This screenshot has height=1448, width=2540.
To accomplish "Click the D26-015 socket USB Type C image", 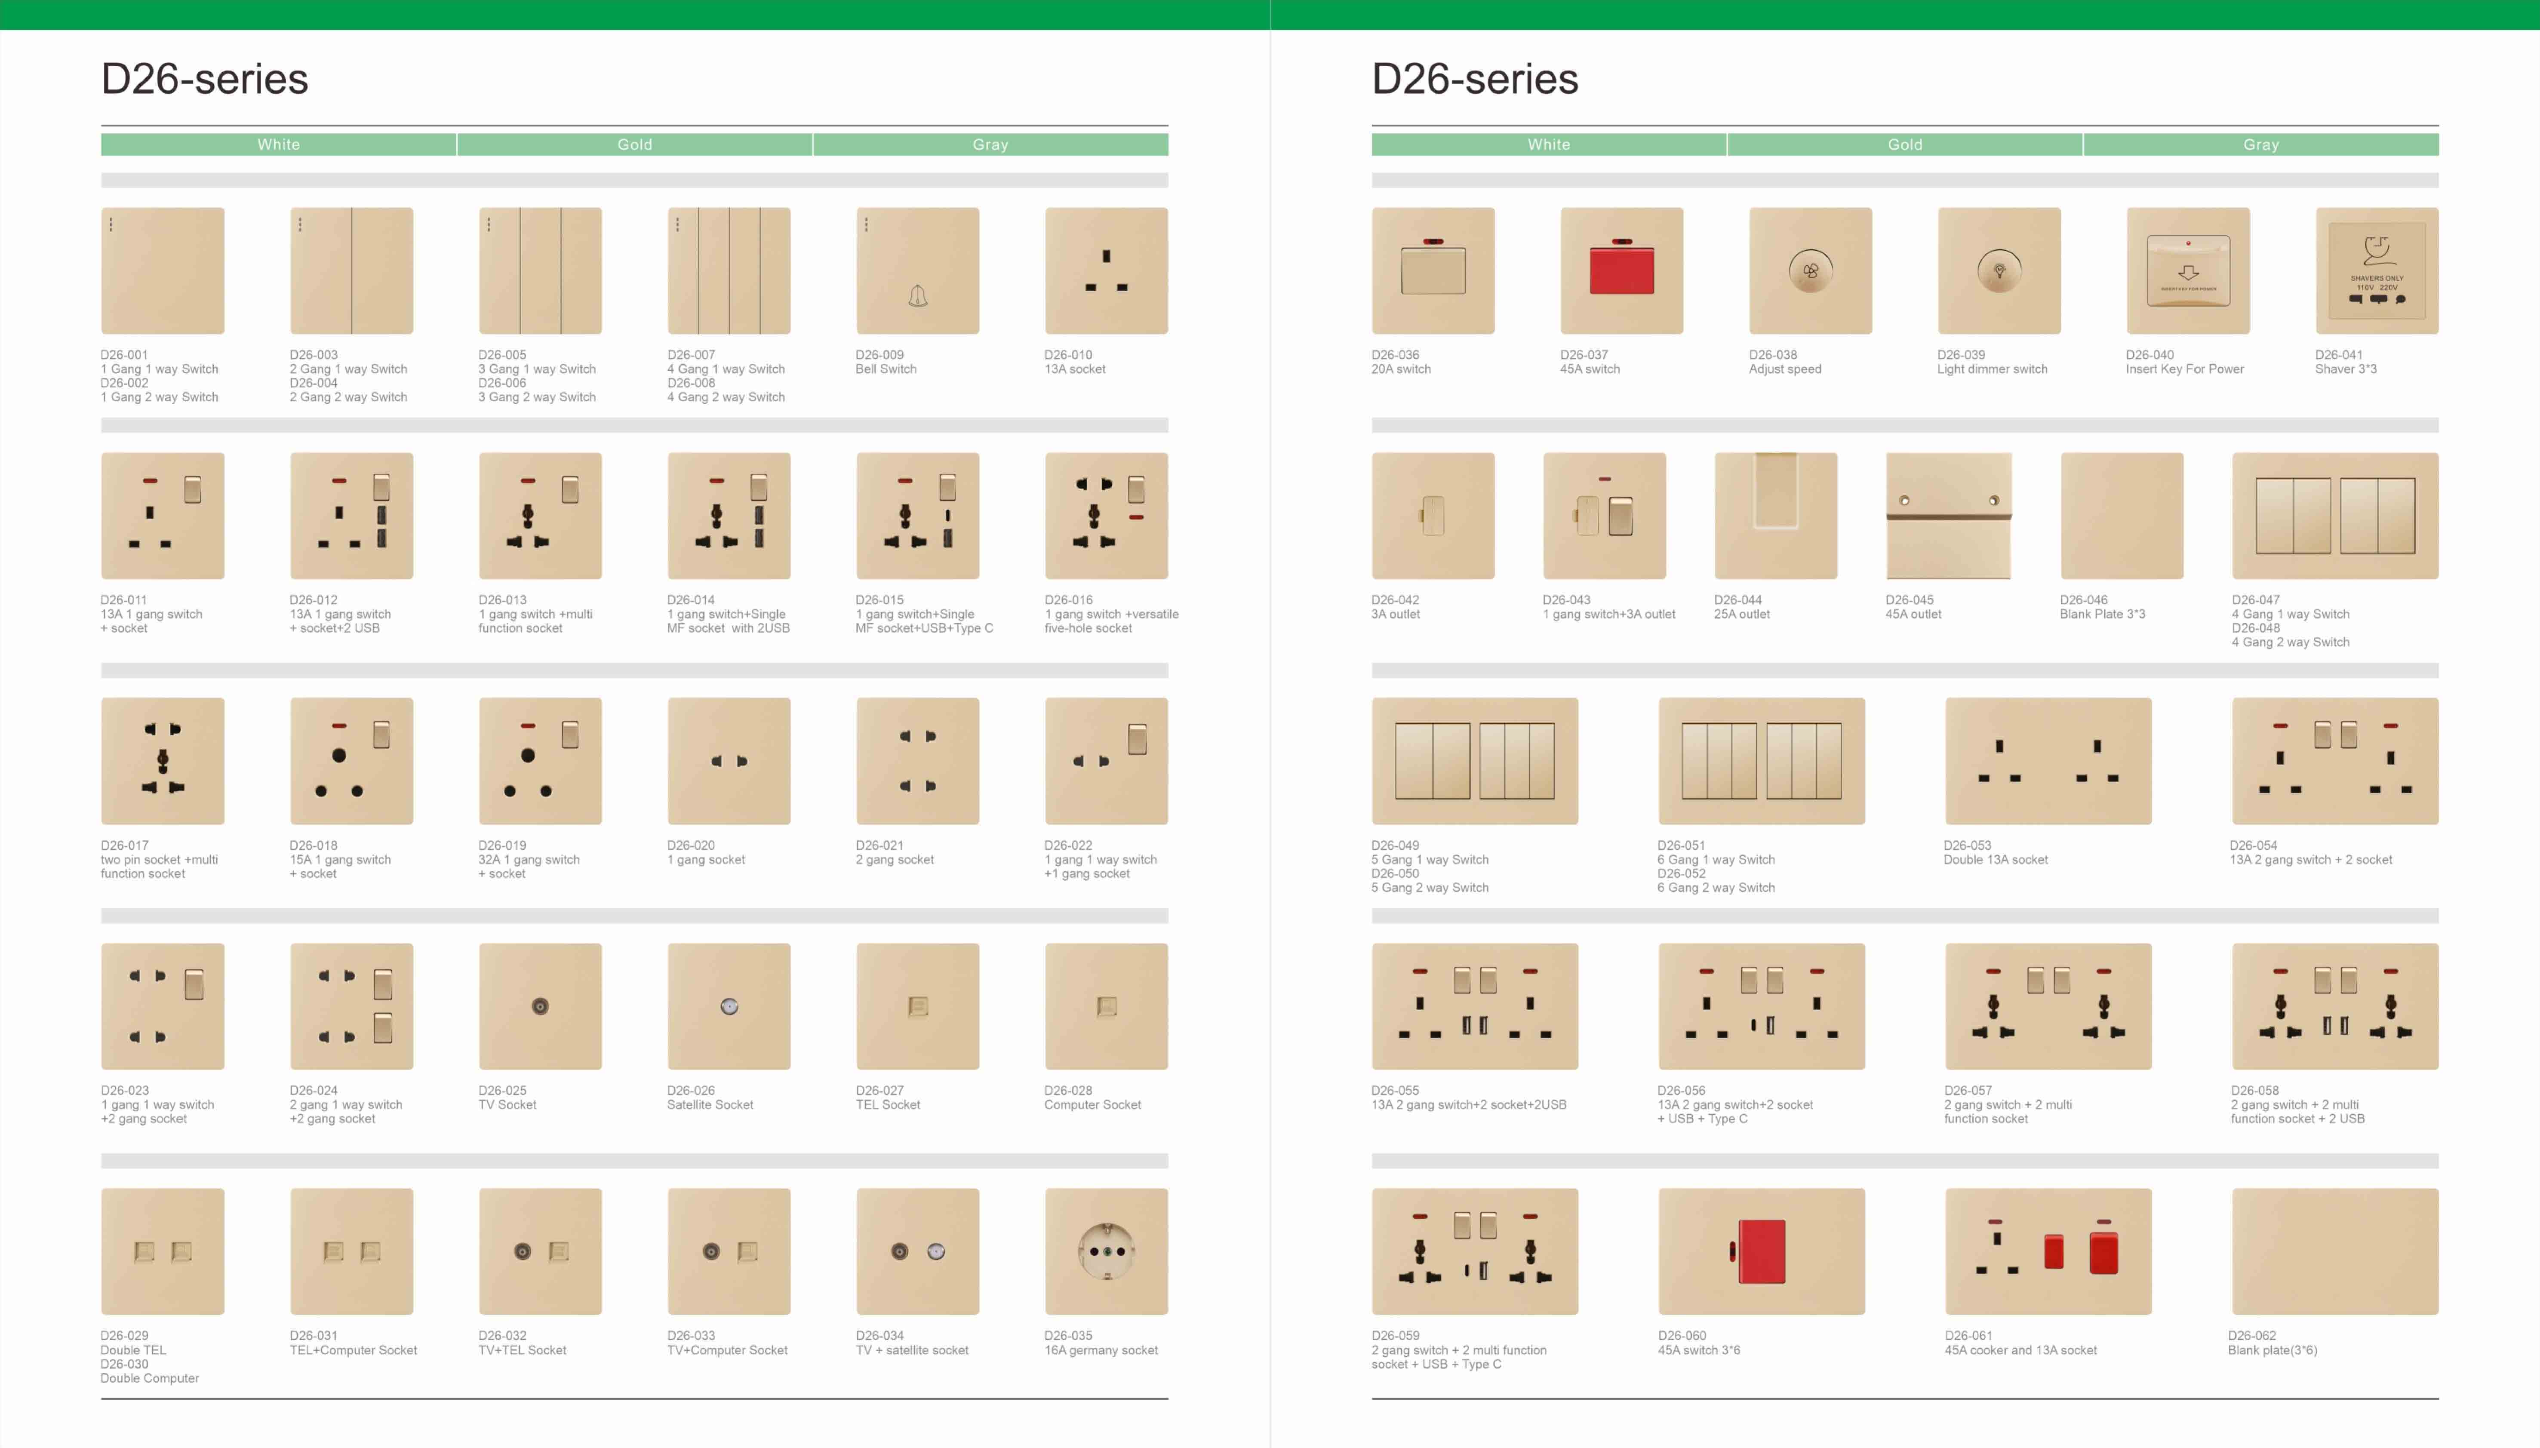I will [918, 516].
